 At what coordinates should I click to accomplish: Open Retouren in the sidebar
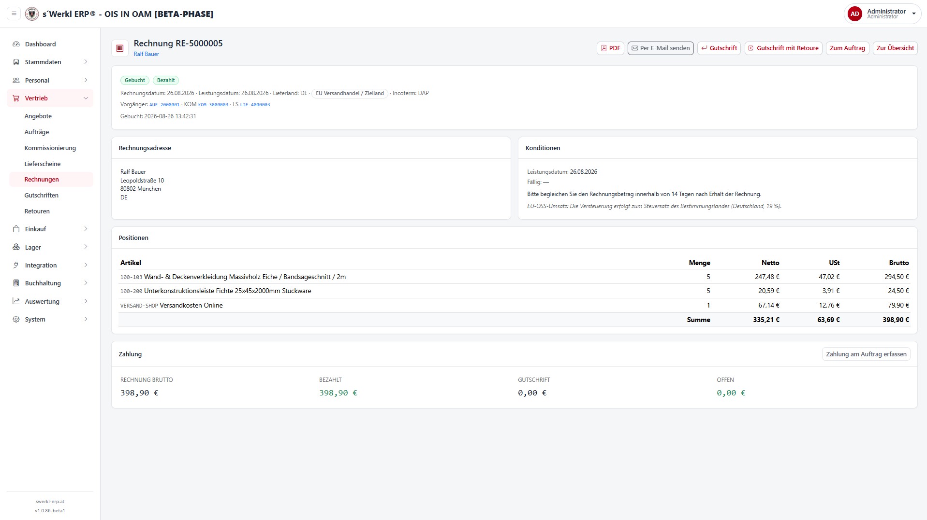37,211
